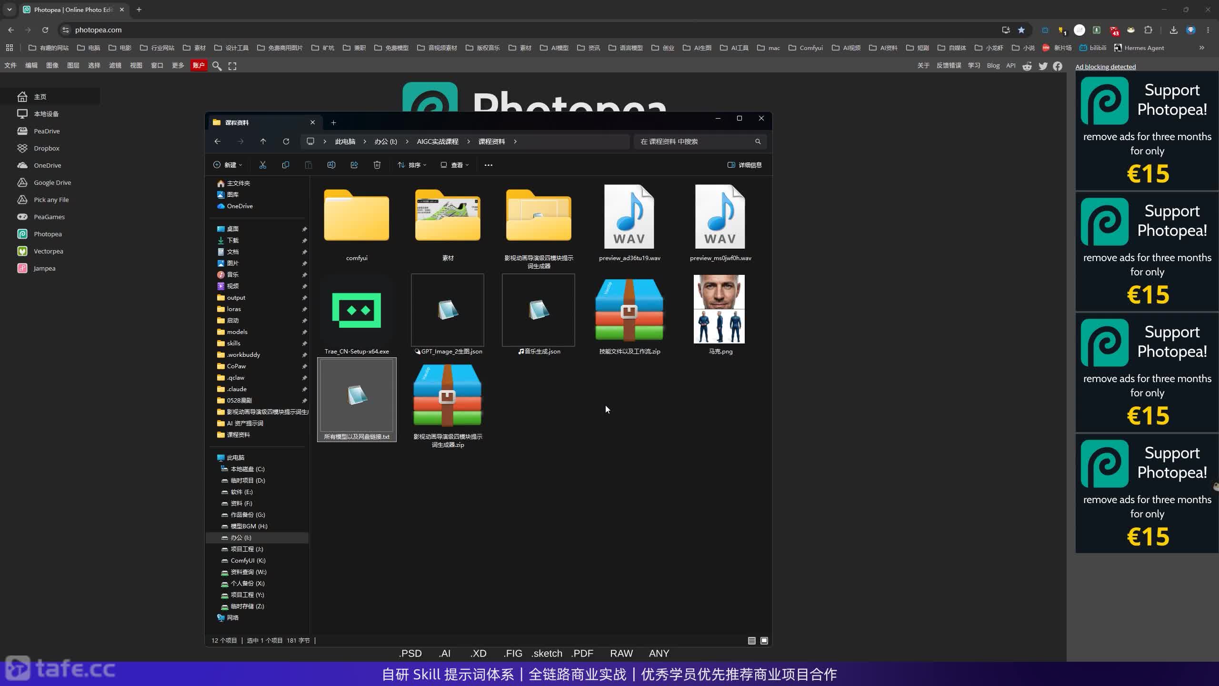Open Photopea 文件 menu

10,66
